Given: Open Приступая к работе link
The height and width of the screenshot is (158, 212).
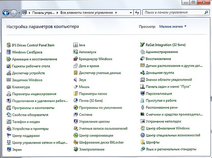Looking at the screenshot, I should pos(161,100).
